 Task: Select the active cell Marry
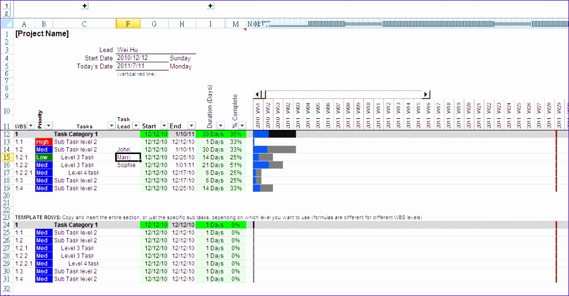[128, 157]
